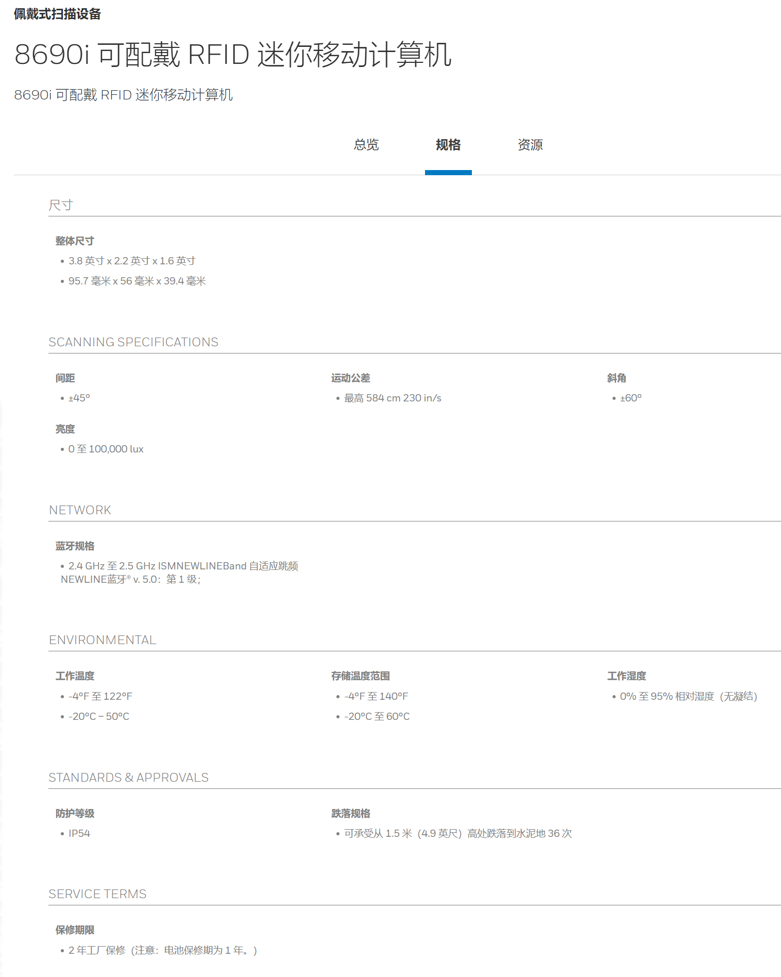Click the 可承受从 1.5 米 drop spec line
This screenshot has width=781, height=977.
click(x=458, y=833)
